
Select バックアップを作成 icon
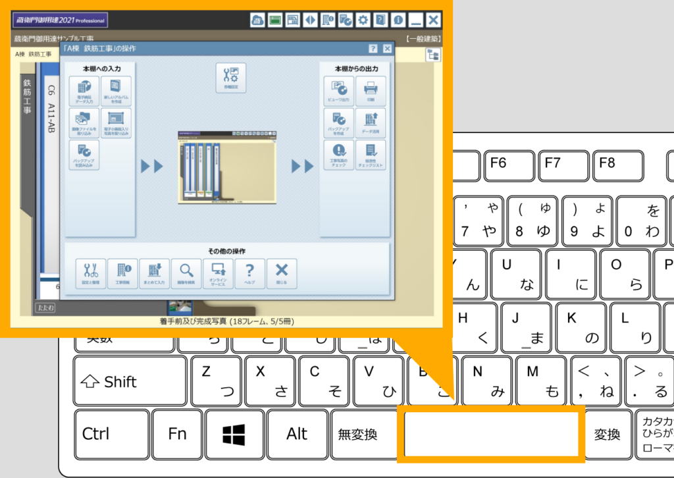[x=339, y=123]
